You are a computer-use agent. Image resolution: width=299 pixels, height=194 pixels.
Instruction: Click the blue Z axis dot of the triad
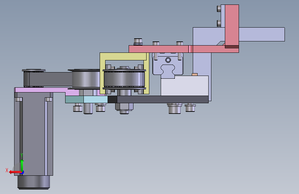click(x=22, y=173)
